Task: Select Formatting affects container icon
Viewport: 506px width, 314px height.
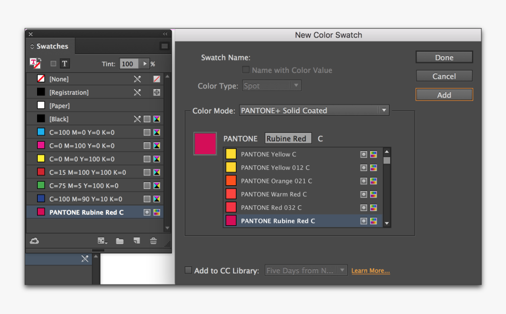Action: (x=53, y=64)
